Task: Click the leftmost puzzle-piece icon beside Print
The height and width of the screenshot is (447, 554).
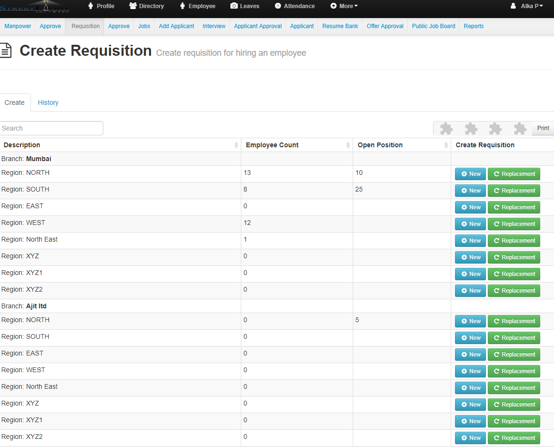Action: (446, 129)
